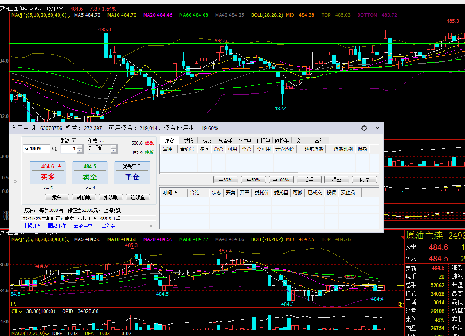Click the positions table horizontal scrollbar
This screenshot has width=465, height=336.
229,172
